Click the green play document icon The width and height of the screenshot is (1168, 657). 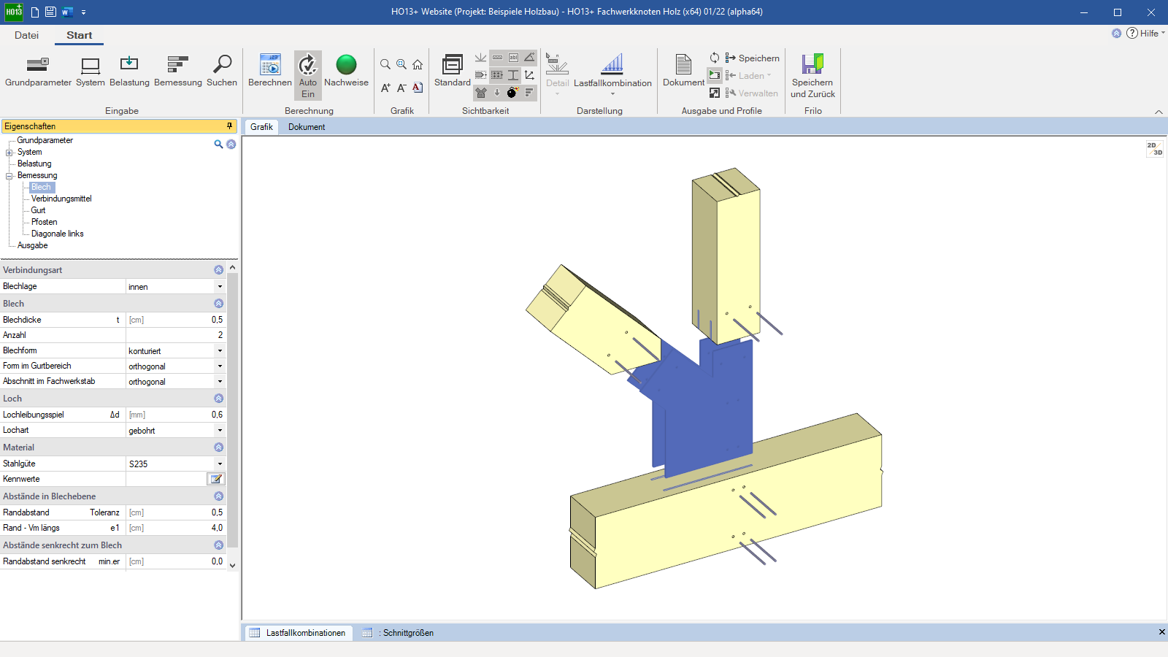coord(715,75)
